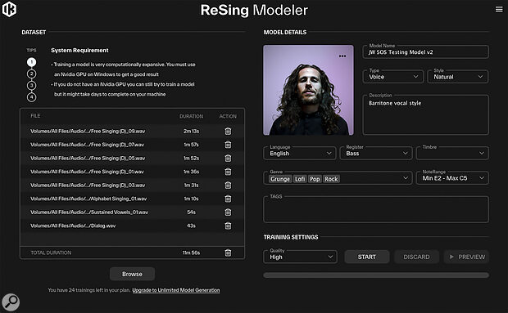Select the Sustained Vowels_01.wav file row
Screen dimensions: 508x313
tap(132, 212)
